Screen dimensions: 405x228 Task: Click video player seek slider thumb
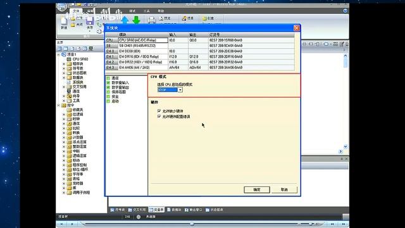click(192, 224)
